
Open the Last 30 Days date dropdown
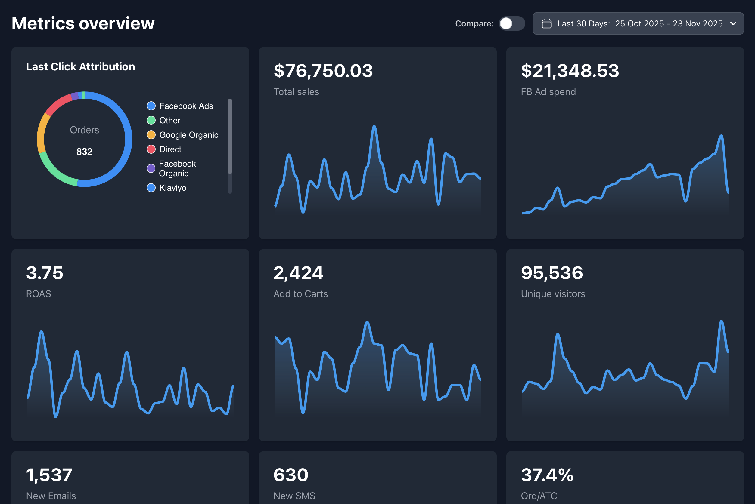pos(638,23)
